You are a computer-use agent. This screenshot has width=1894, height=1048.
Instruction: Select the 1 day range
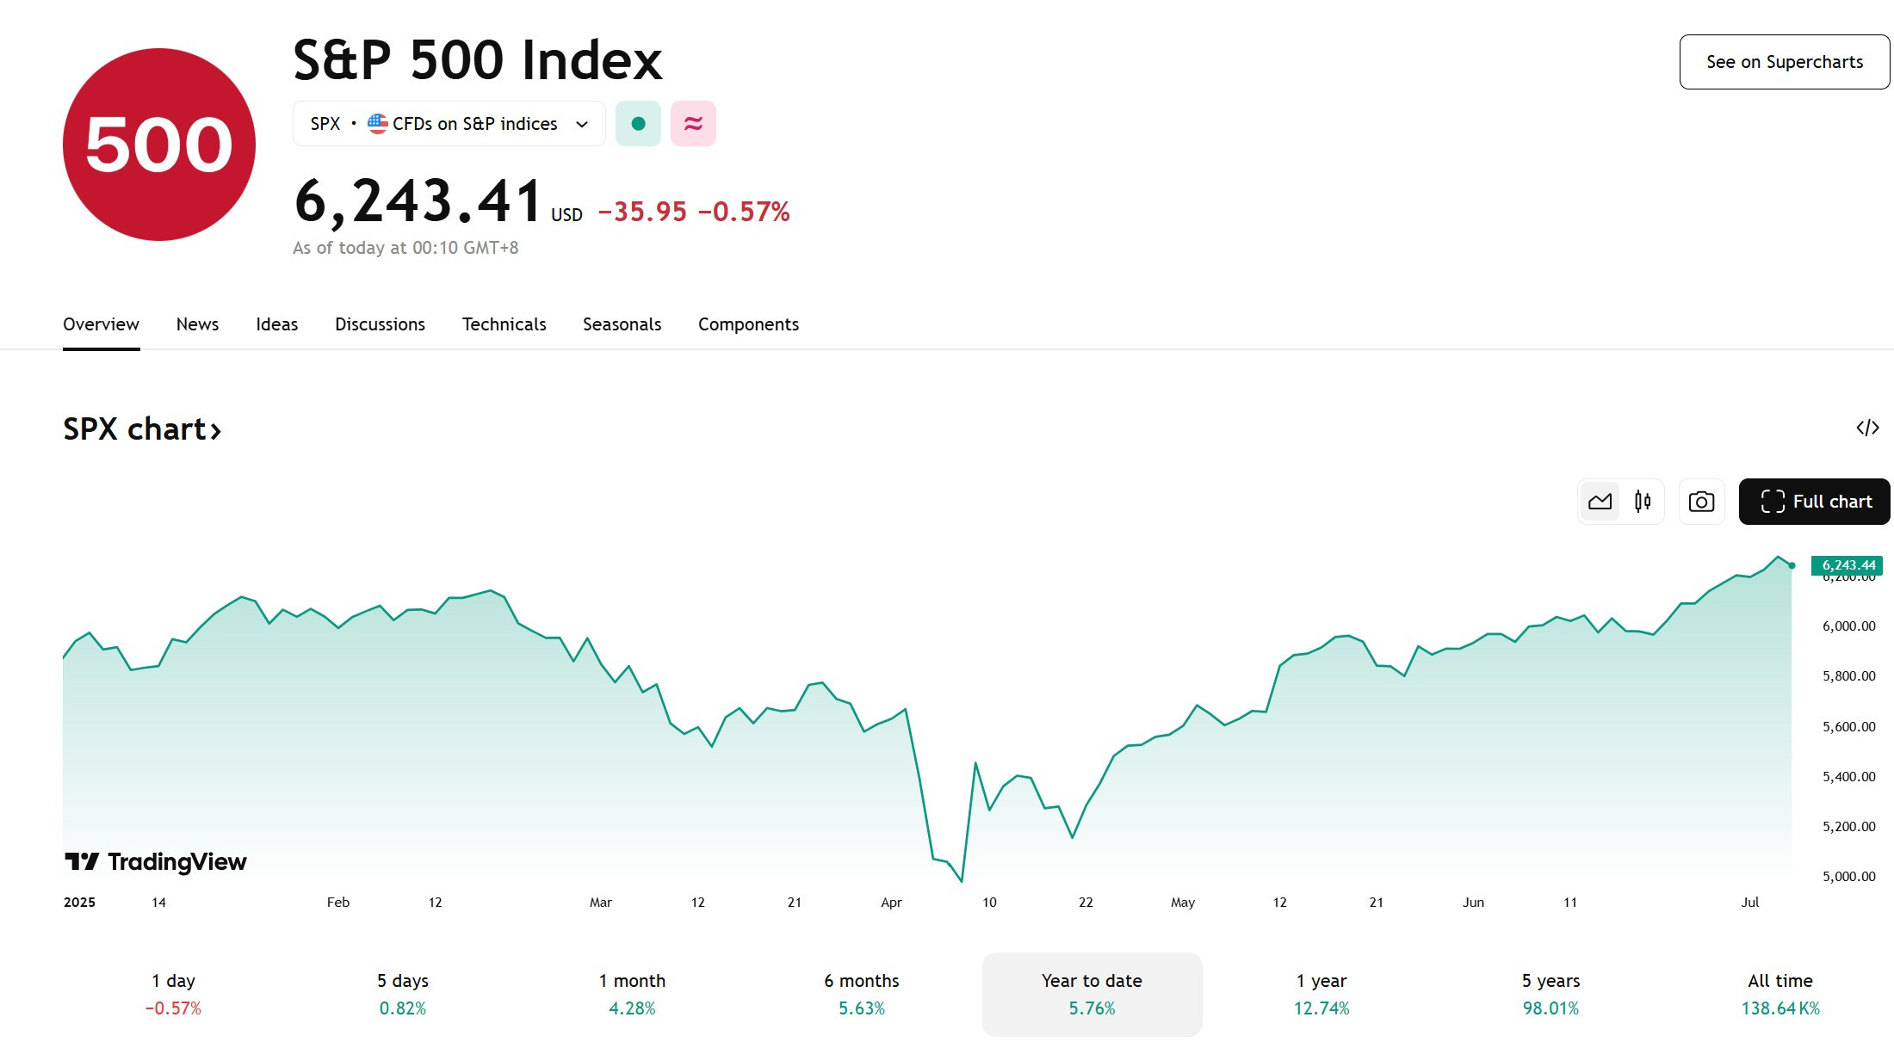(x=173, y=994)
